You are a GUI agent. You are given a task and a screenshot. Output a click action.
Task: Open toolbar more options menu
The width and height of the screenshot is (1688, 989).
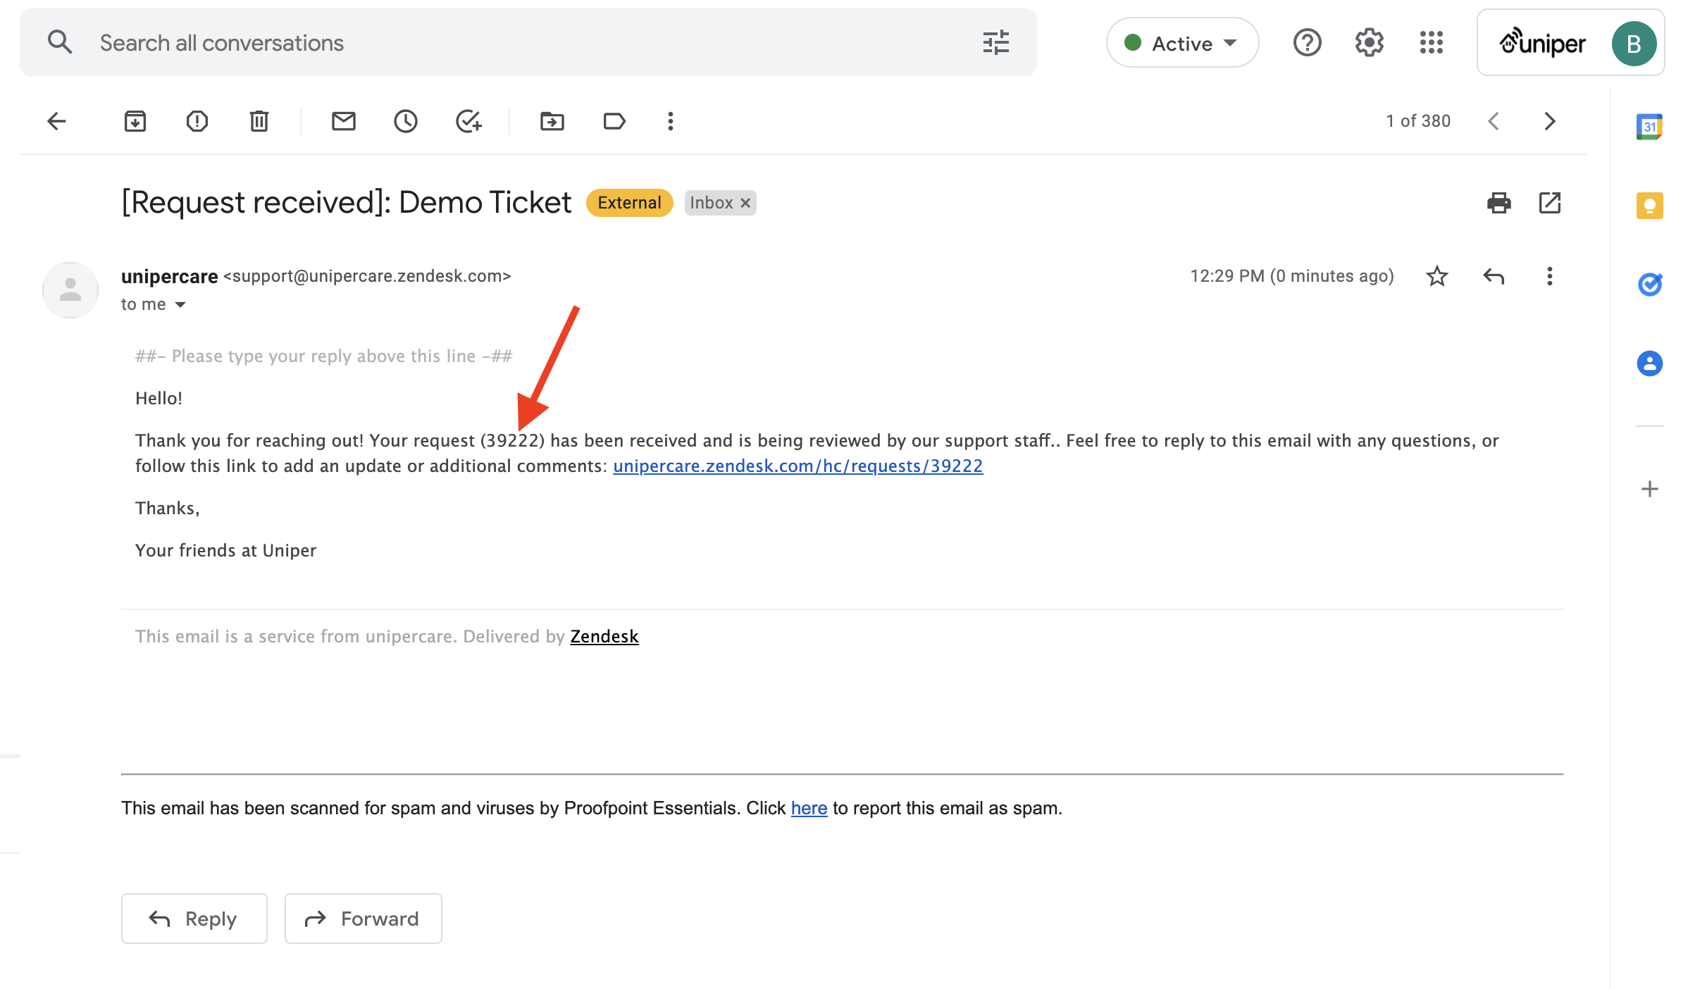670,121
